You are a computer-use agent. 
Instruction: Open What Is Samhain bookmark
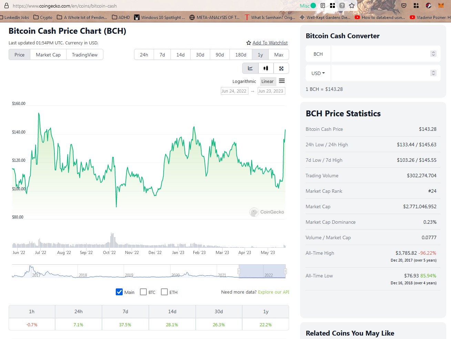pos(270,17)
